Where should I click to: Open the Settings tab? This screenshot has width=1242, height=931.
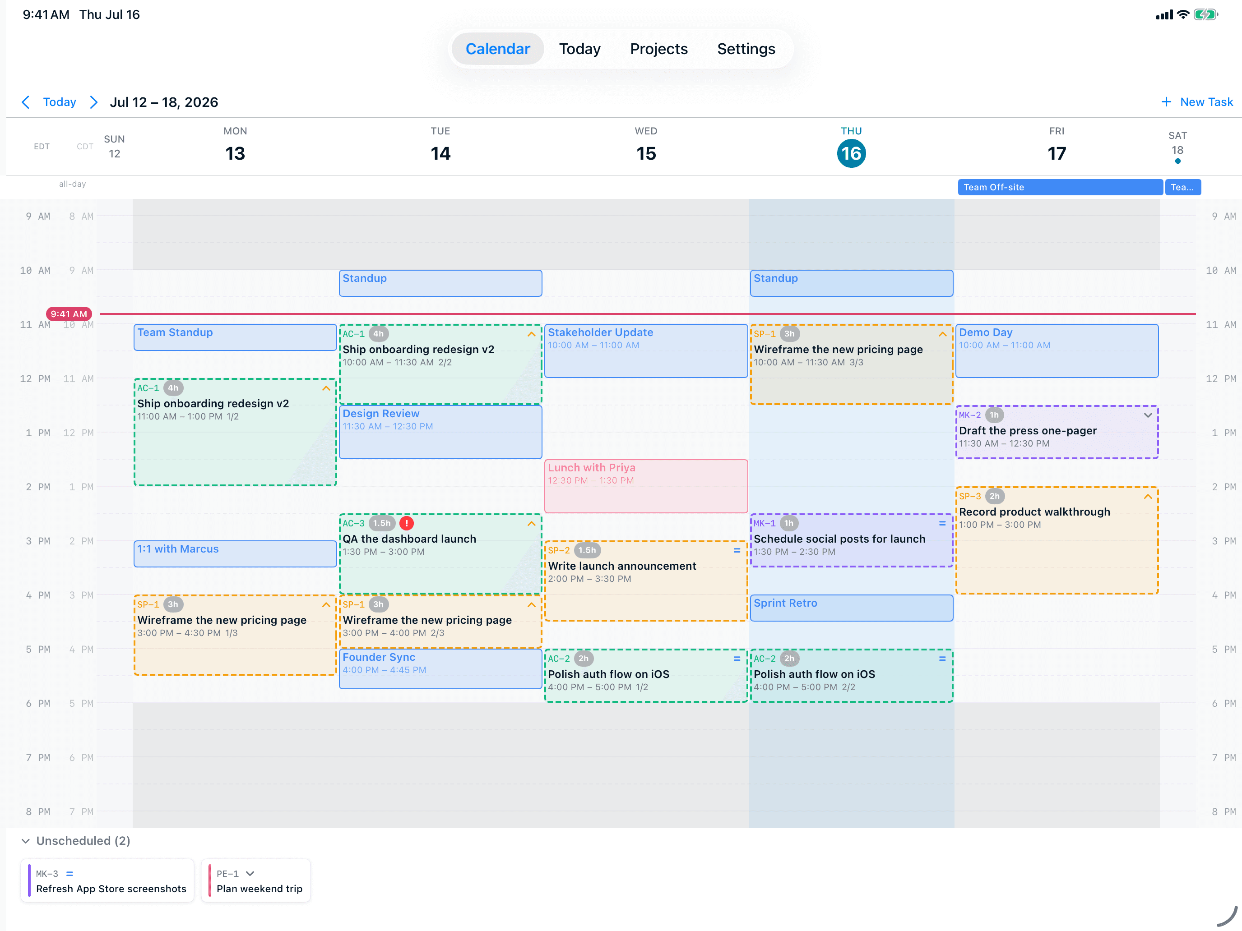[x=746, y=49]
